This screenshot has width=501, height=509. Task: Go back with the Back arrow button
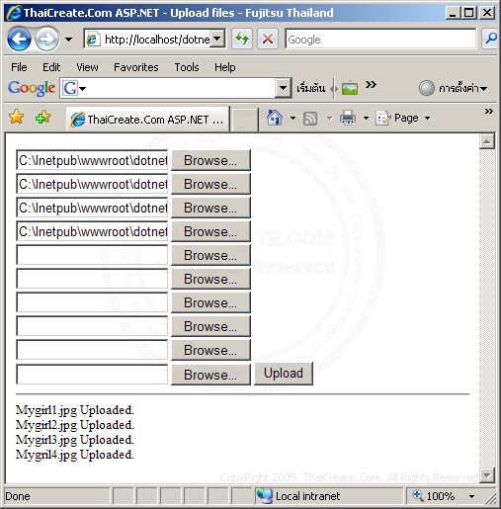[19, 40]
